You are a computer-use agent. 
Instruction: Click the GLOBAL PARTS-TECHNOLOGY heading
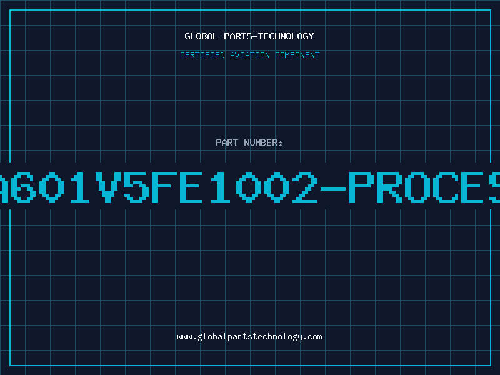[x=249, y=36]
